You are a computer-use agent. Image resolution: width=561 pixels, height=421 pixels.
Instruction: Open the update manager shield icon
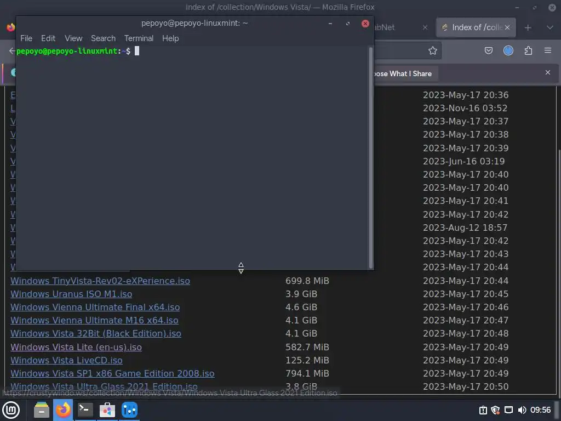click(495, 410)
